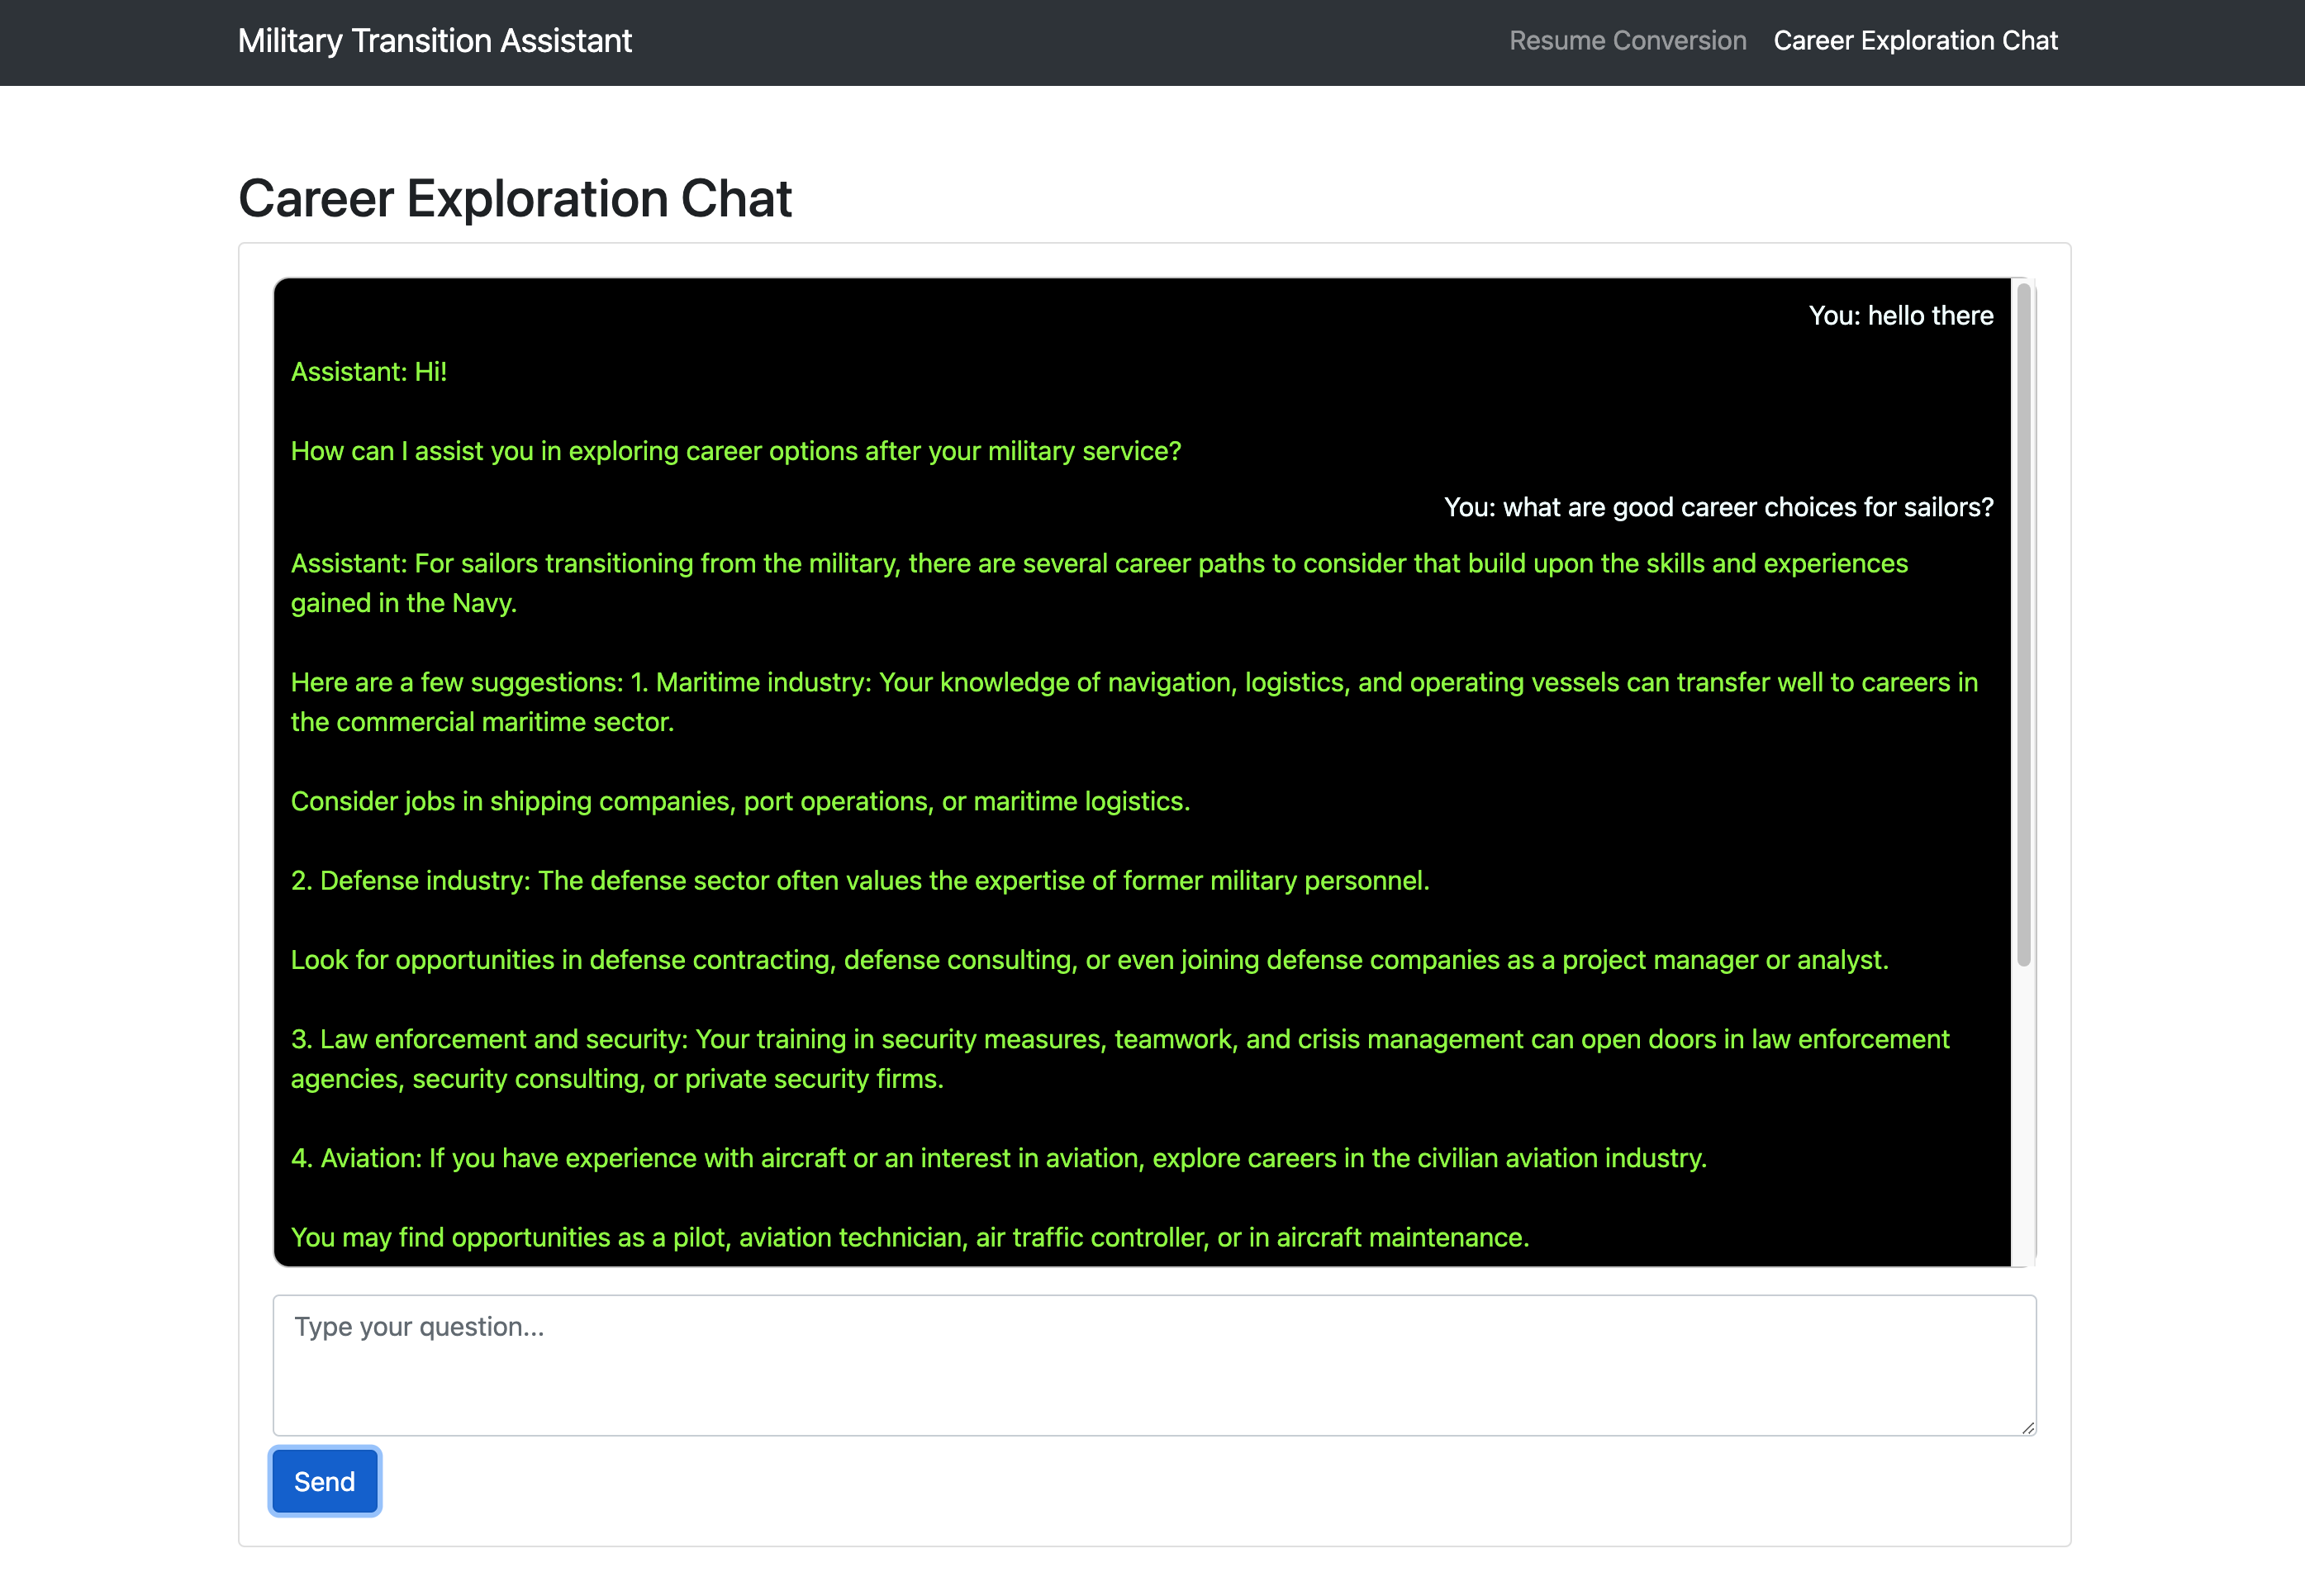Open the Resume Conversion page
This screenshot has width=2305, height=1596.
[1627, 41]
